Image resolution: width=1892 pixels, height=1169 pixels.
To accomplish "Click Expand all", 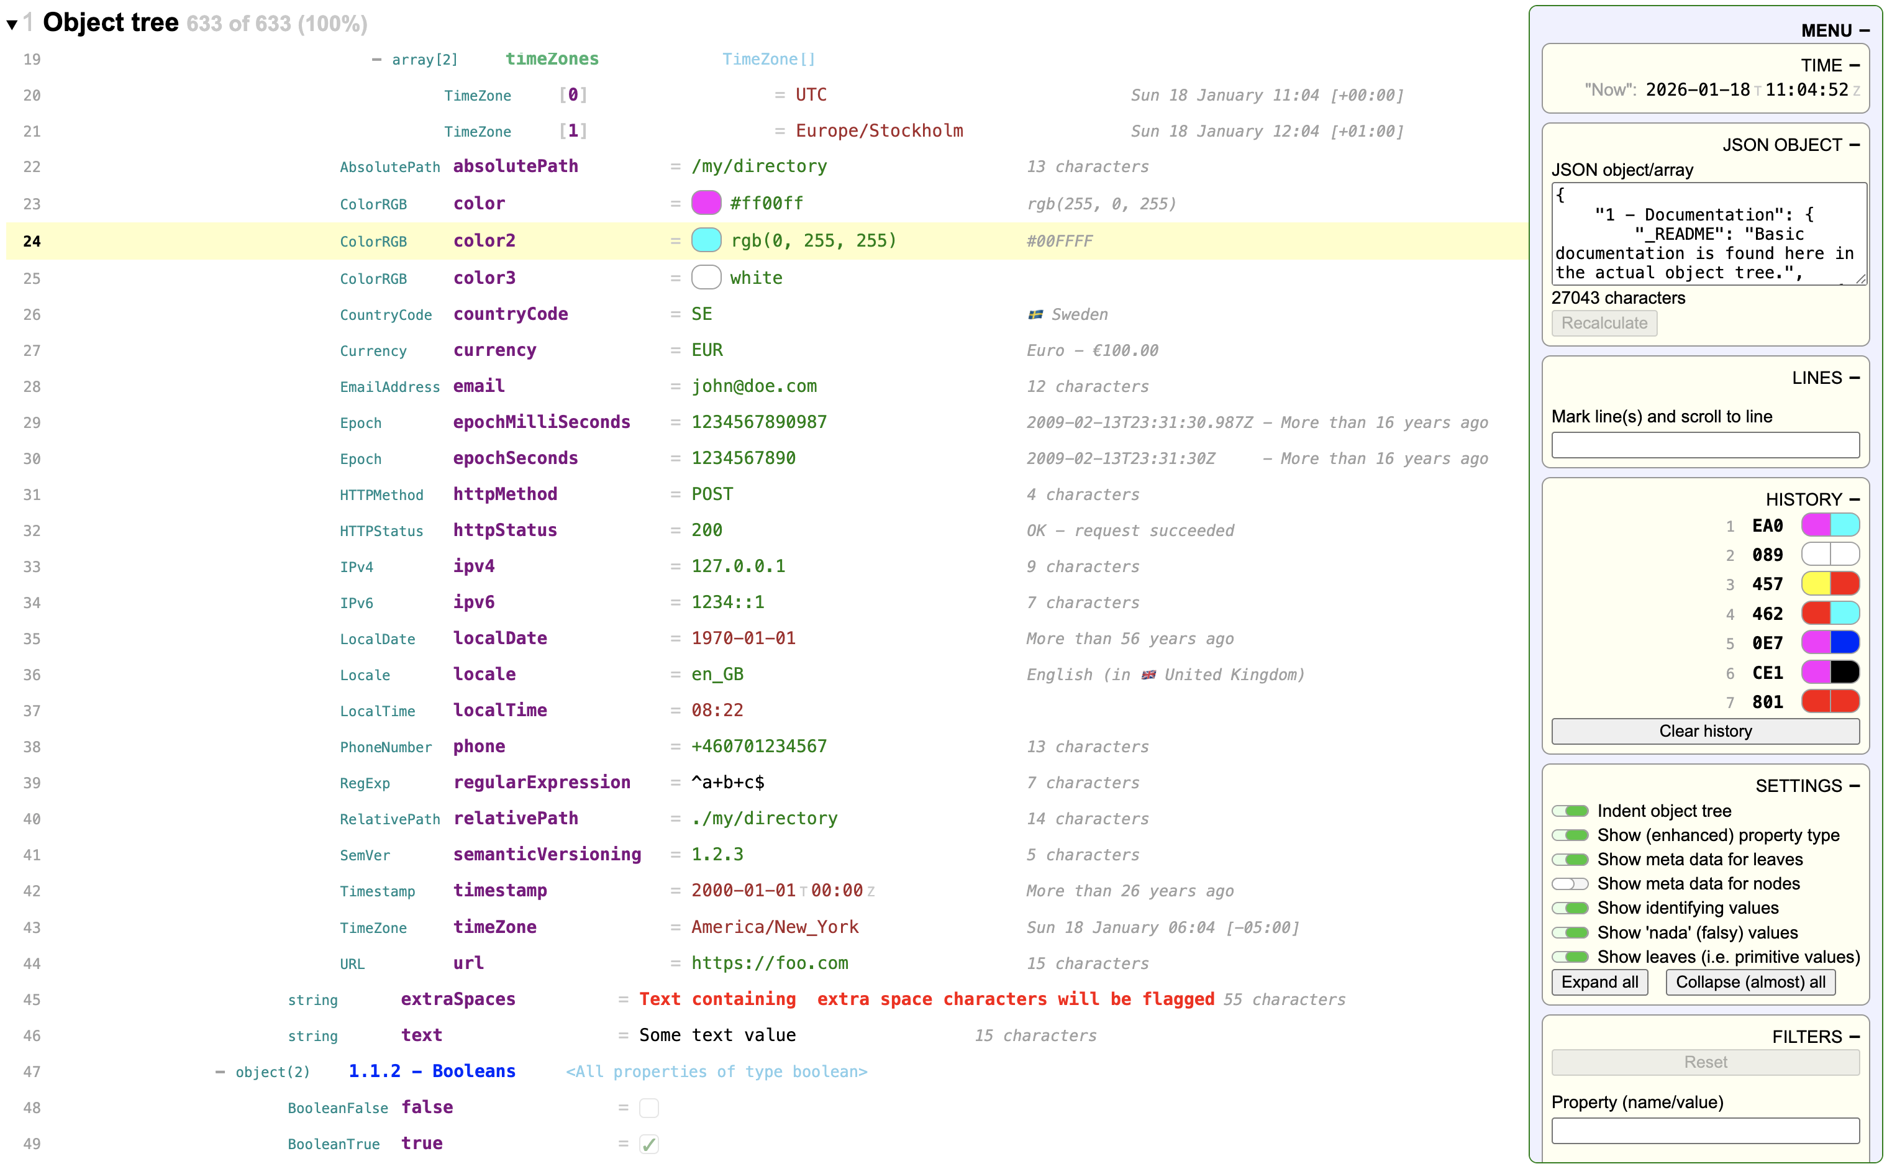I will pos(1599,983).
